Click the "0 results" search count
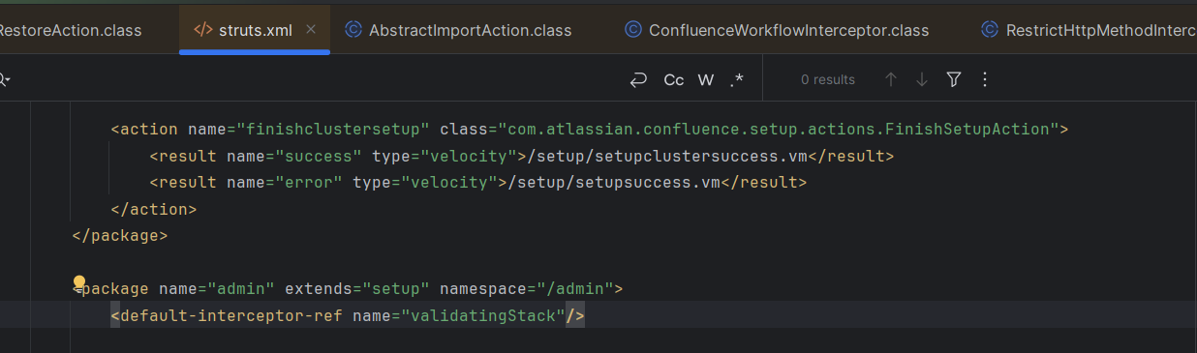This screenshot has height=353, width=1197. tap(828, 80)
